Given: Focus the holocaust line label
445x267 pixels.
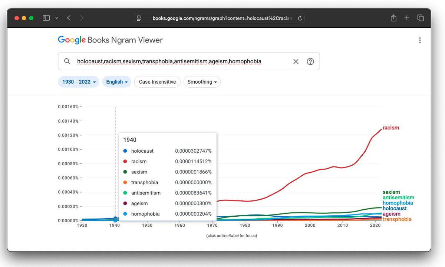Looking at the screenshot, I should tap(395, 209).
